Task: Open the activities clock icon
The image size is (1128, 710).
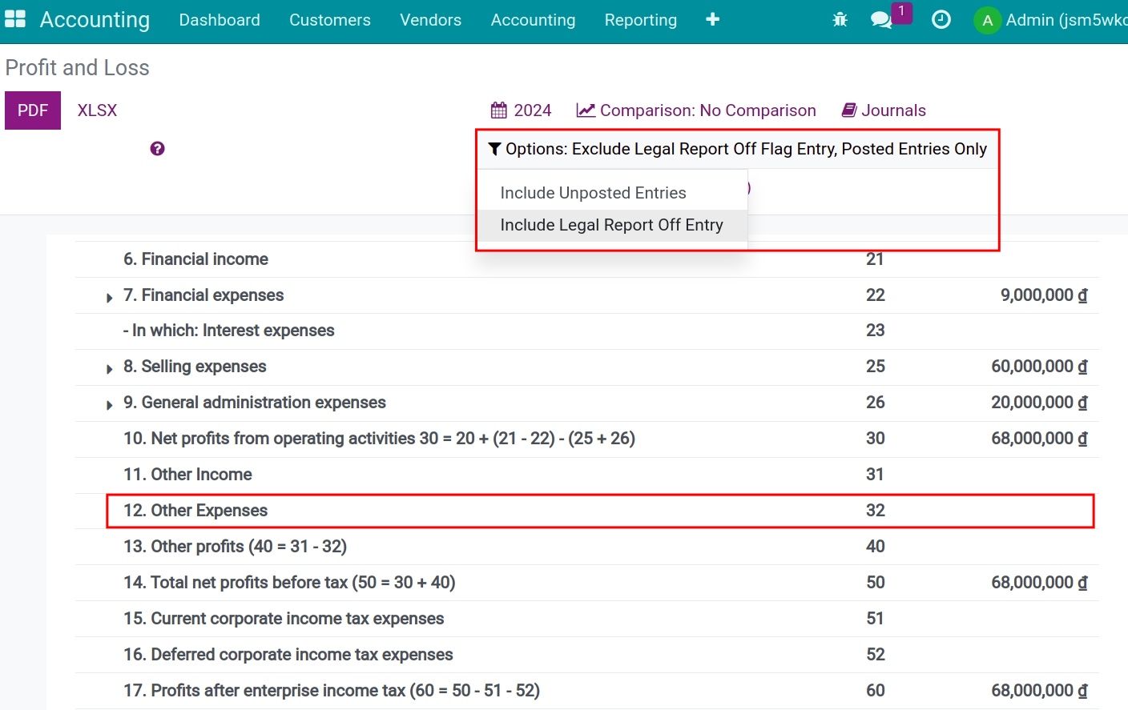Action: (x=941, y=20)
